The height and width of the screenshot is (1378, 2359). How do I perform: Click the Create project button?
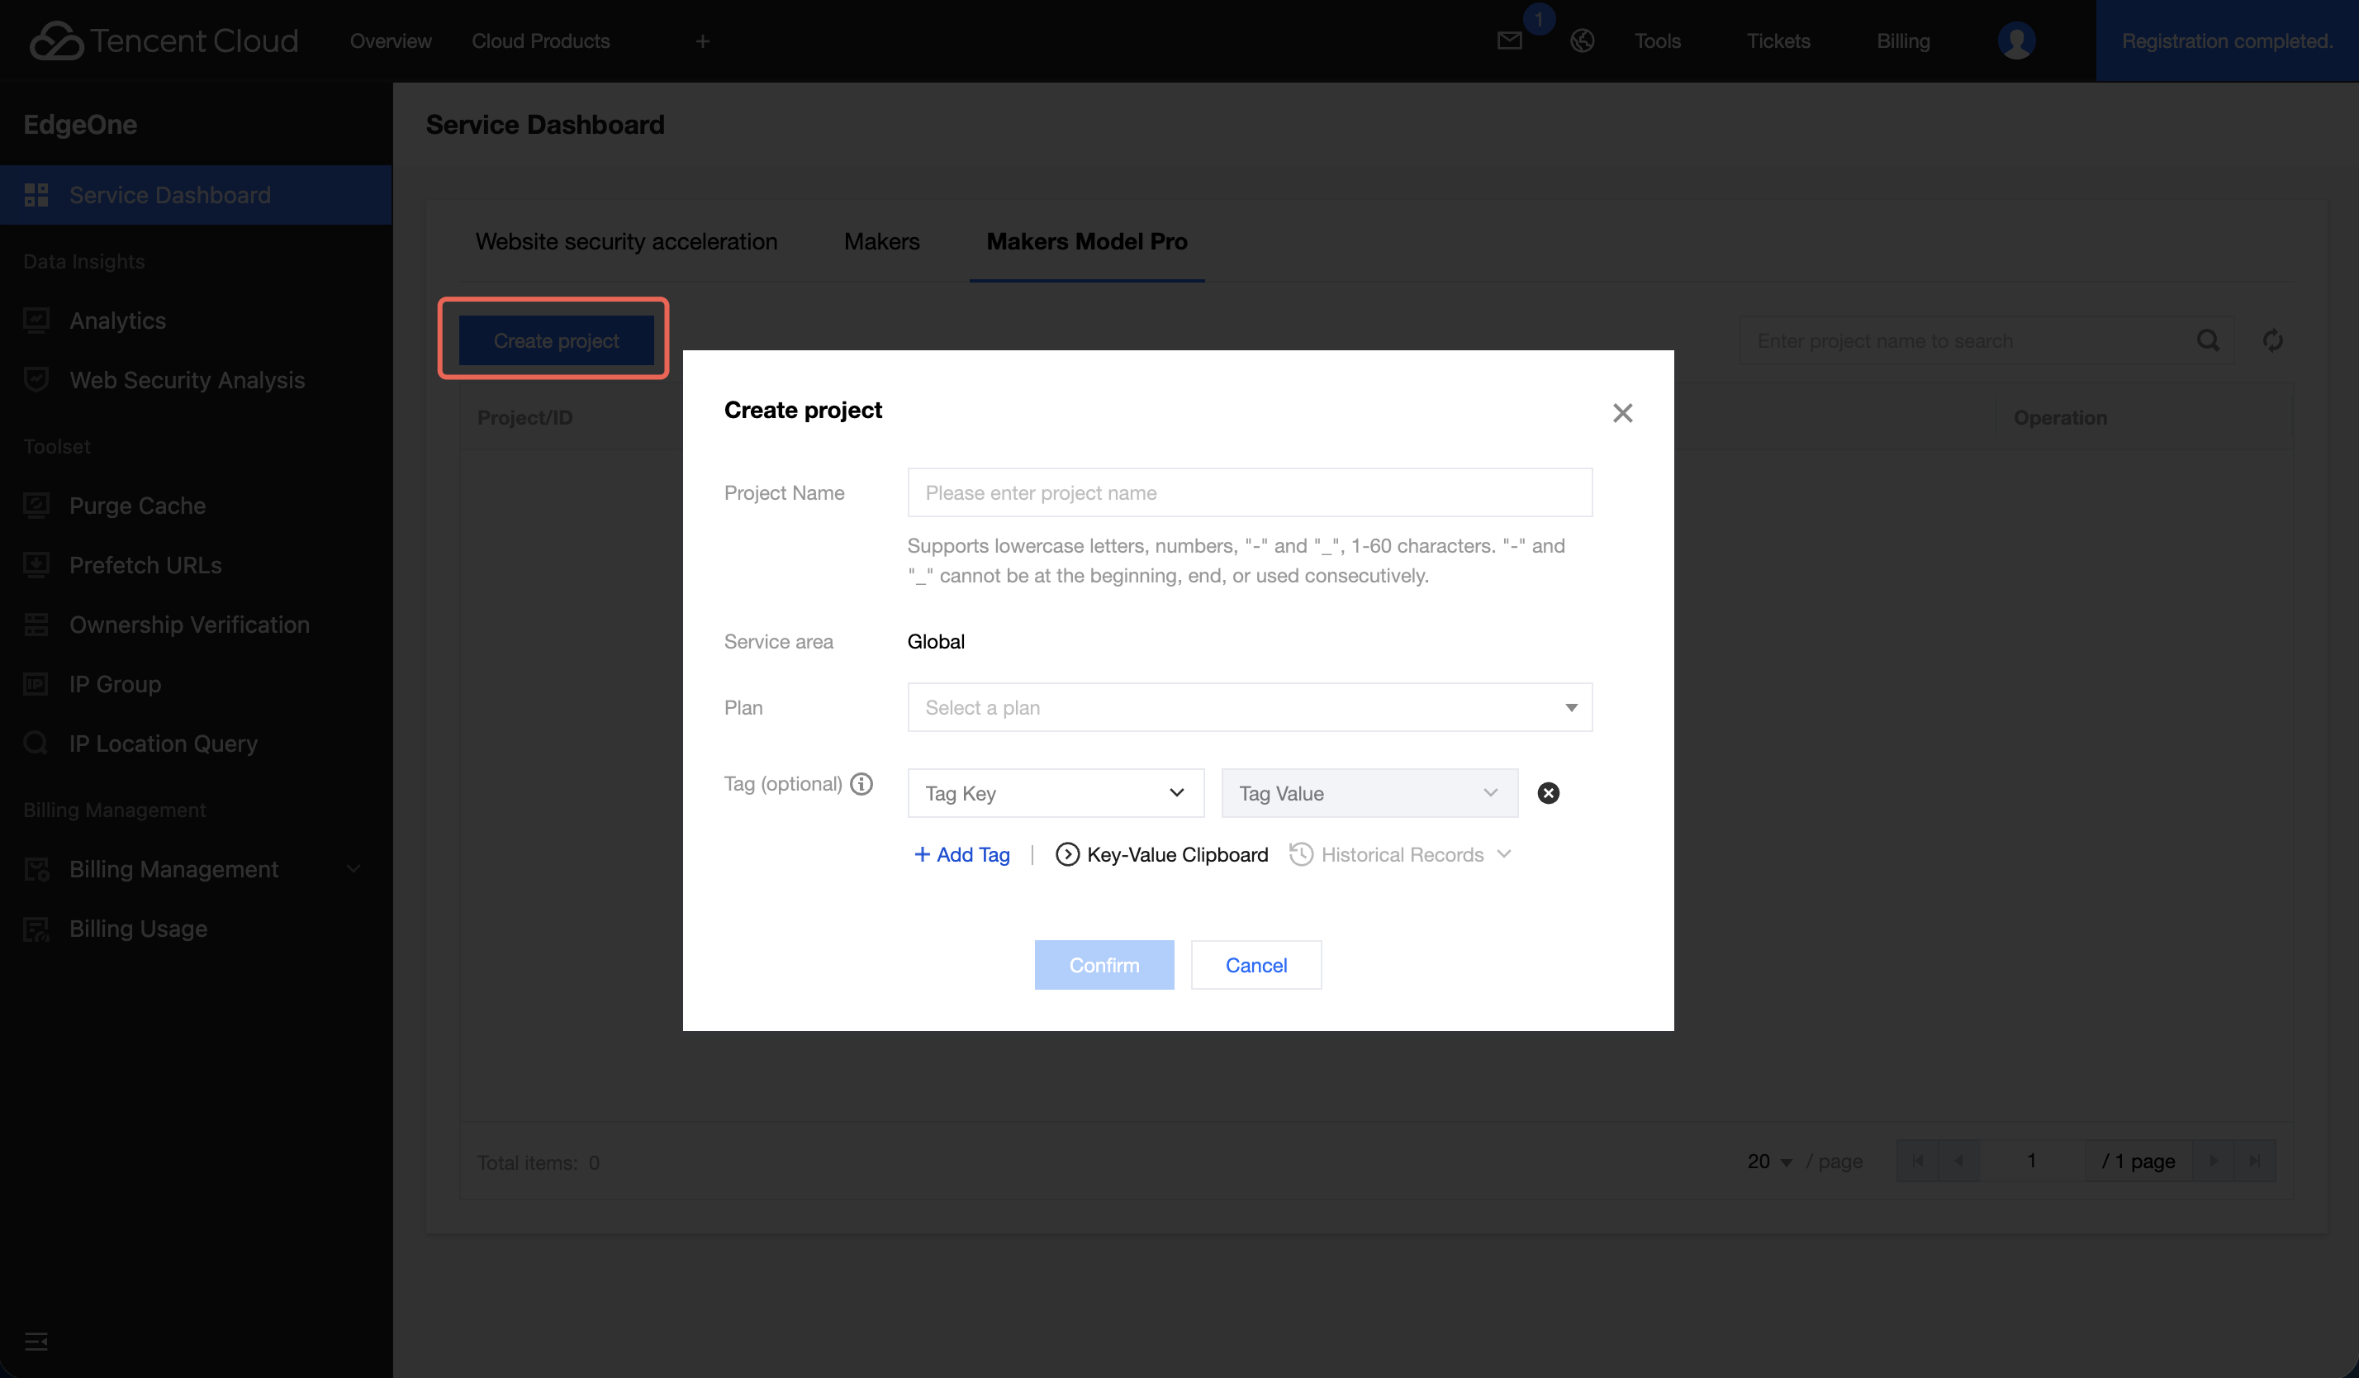coord(556,340)
